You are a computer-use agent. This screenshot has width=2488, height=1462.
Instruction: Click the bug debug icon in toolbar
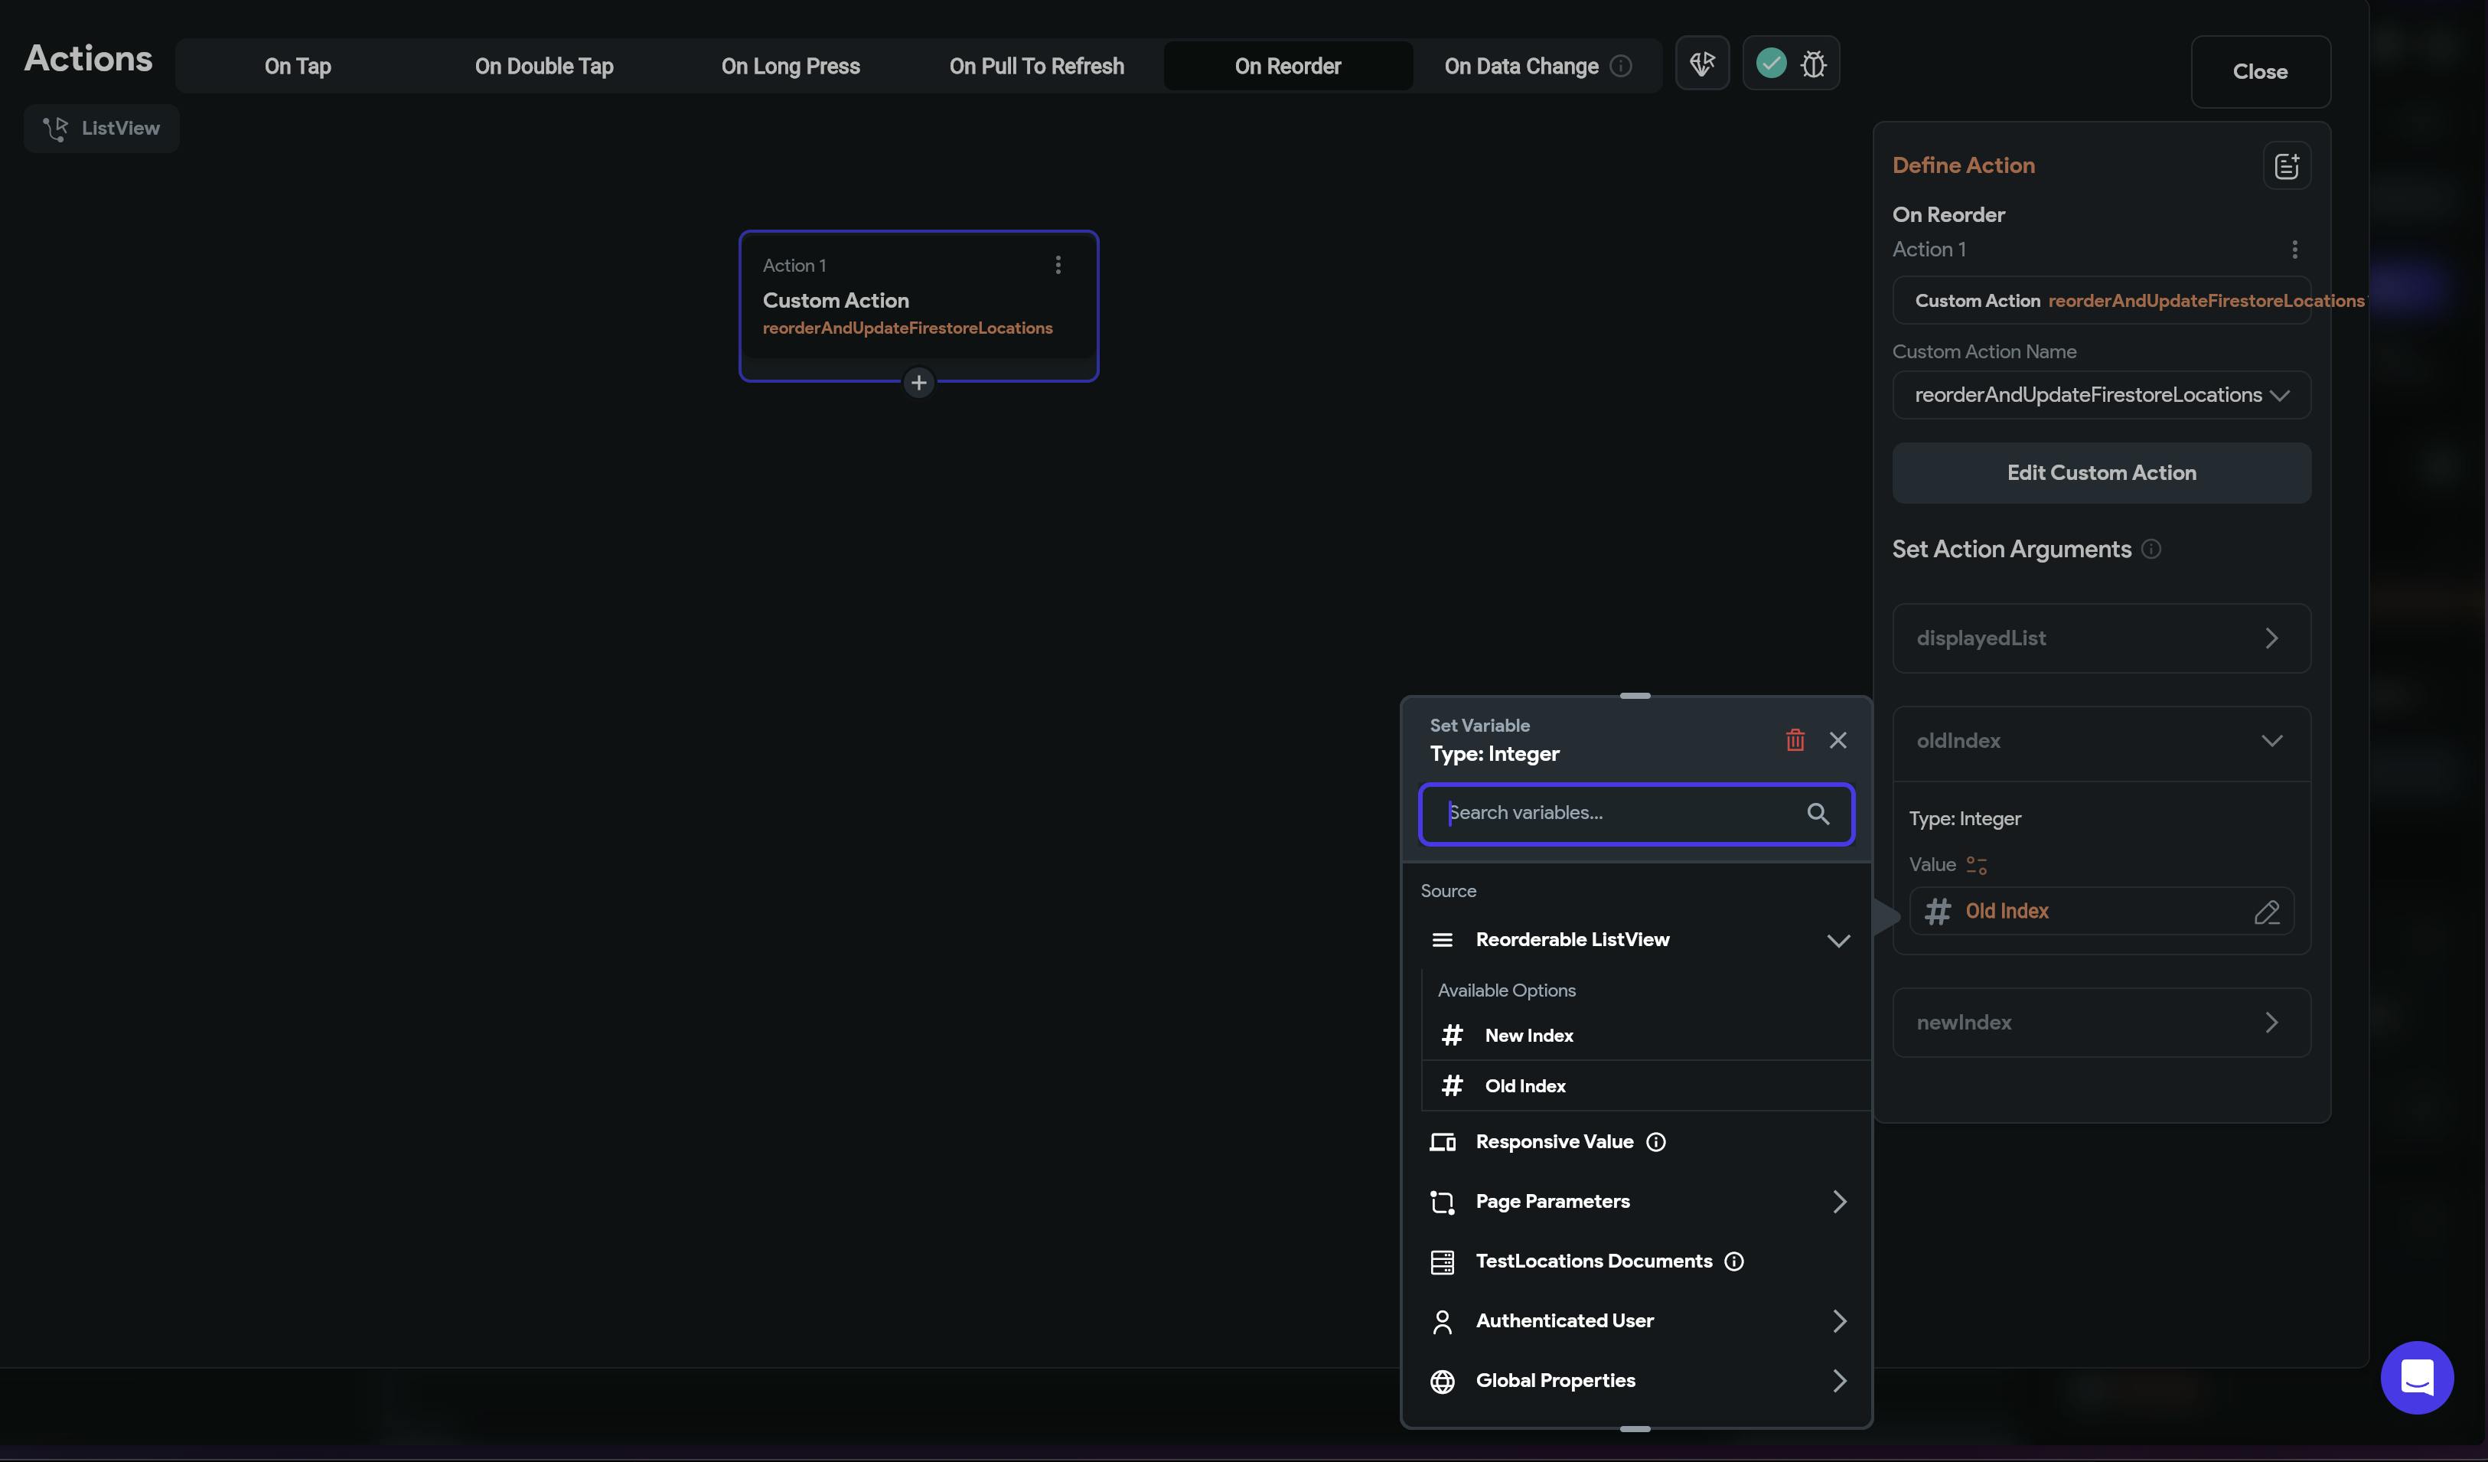point(1813,64)
